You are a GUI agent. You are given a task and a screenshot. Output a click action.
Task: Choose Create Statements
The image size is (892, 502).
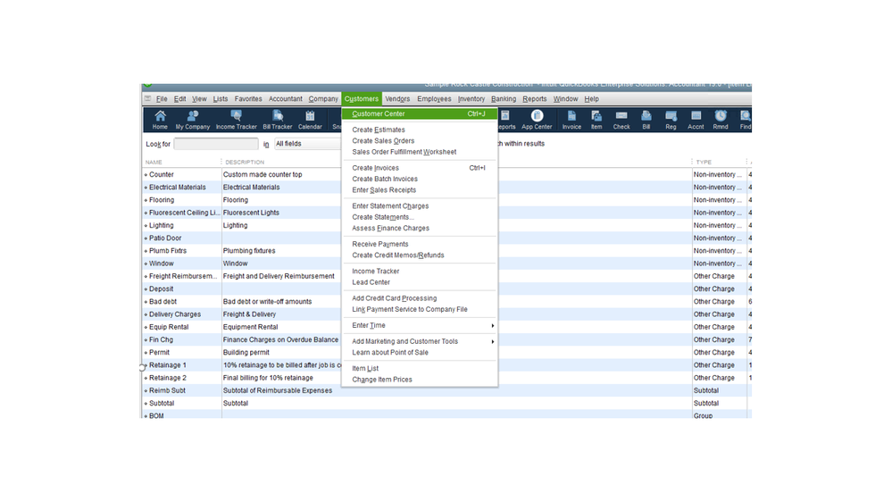tap(420, 217)
